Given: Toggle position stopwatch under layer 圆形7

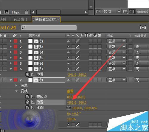Looking at the screenshot, I should [27, 74].
